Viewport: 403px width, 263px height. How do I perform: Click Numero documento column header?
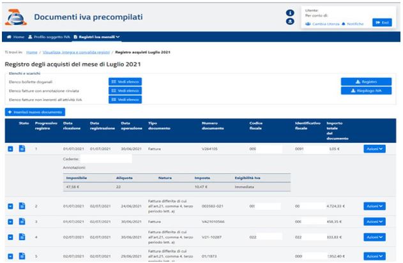pyautogui.click(x=213, y=126)
